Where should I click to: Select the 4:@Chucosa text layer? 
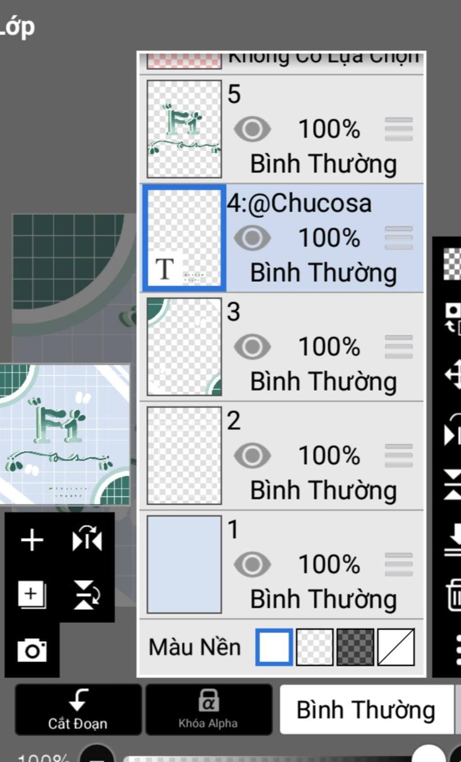(282, 238)
